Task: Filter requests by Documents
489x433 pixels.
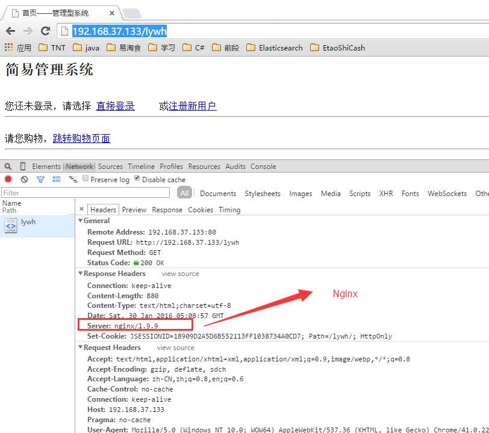Action: pyautogui.click(x=218, y=194)
